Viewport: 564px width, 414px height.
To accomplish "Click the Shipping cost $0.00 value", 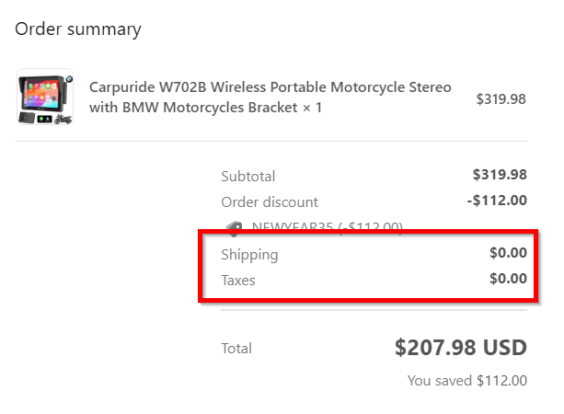I will click(x=508, y=253).
